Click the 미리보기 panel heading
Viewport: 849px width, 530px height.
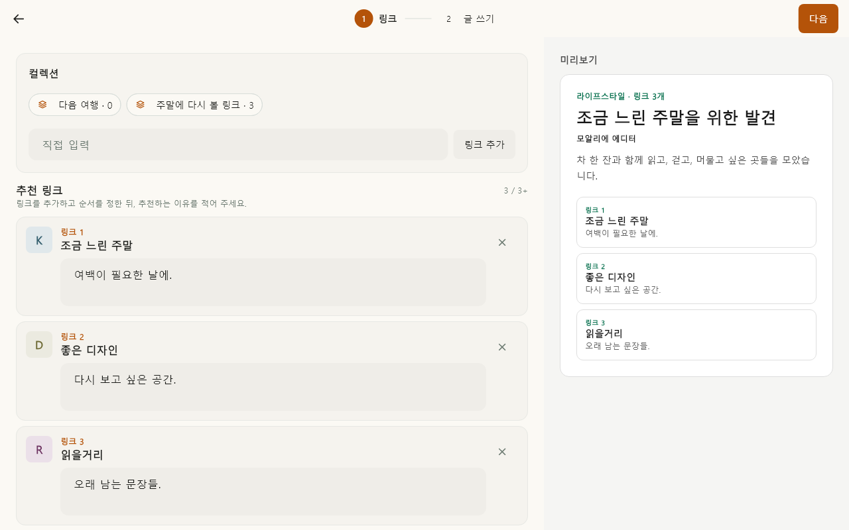(x=578, y=60)
